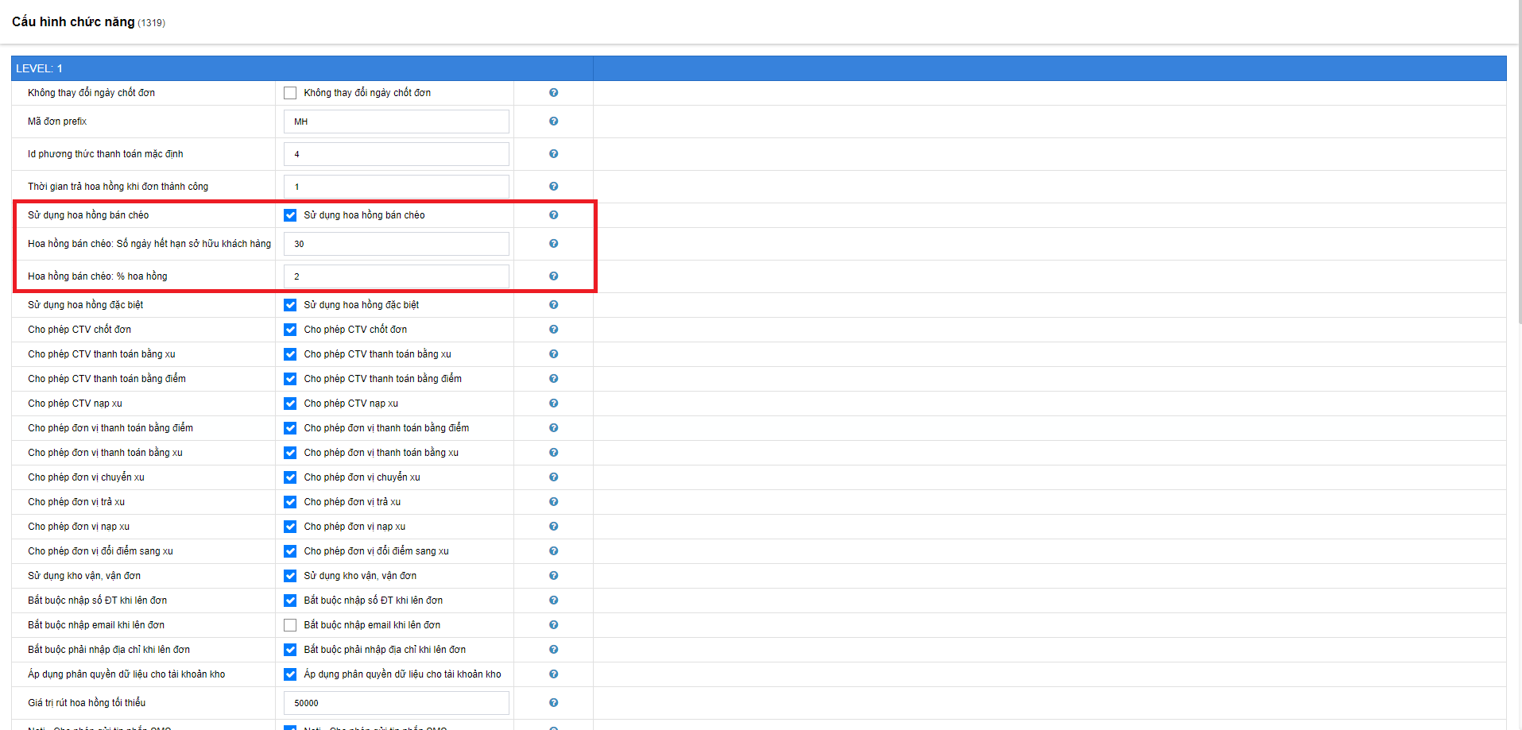Viewport: 1522px width, 730px height.
Task: Uncheck Sử dụng hoa hồng bán chéo
Action: pyautogui.click(x=290, y=215)
